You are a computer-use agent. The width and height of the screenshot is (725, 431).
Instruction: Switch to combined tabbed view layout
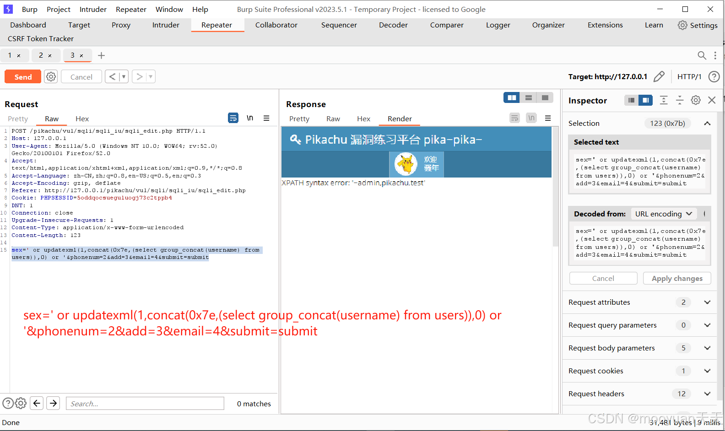545,97
